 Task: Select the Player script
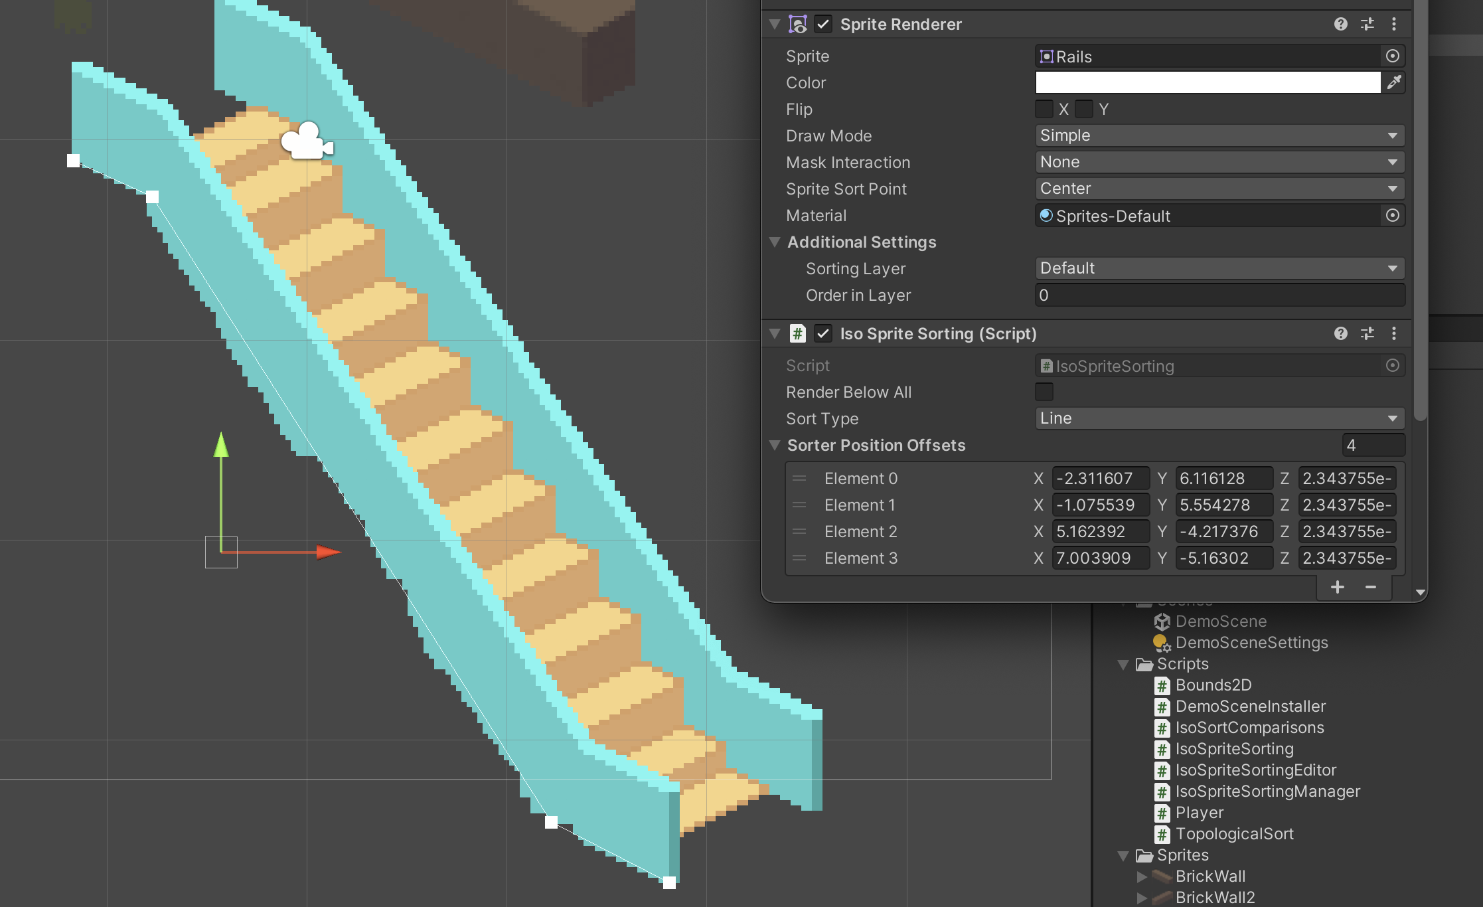1189,813
